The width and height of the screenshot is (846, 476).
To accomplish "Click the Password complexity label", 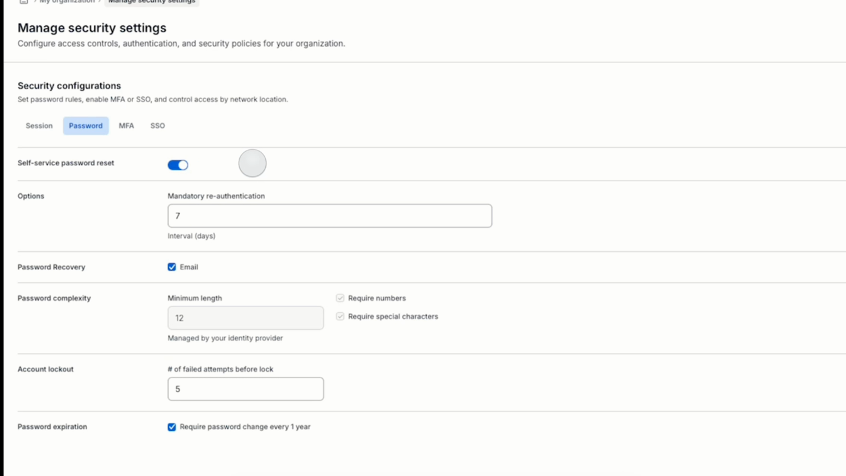I will click(x=54, y=298).
